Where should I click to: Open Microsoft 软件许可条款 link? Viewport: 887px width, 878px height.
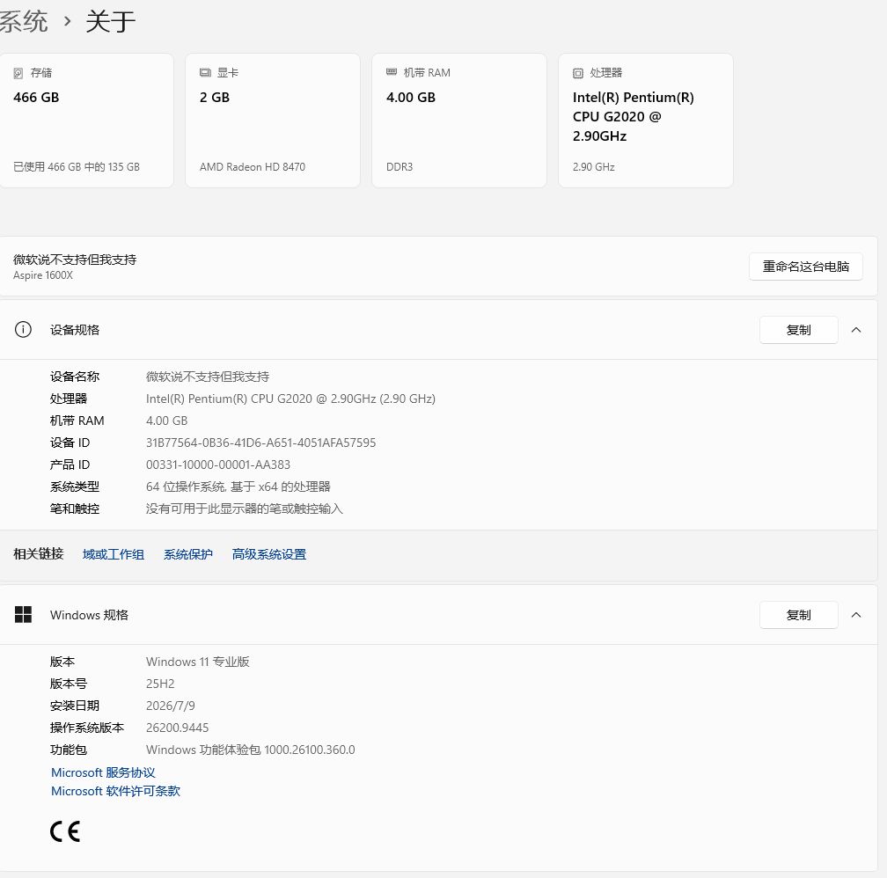point(115,791)
